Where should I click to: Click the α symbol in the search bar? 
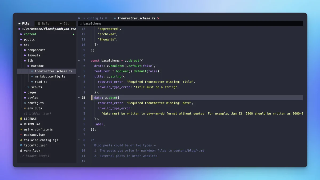pyautogui.click(x=81, y=23)
